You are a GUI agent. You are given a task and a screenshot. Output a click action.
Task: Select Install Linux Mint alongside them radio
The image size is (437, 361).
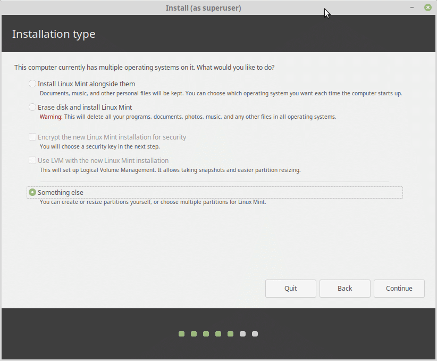32,84
